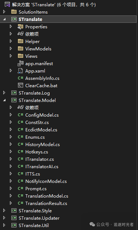Select the STranslate.Updater project

[x=39, y=218]
